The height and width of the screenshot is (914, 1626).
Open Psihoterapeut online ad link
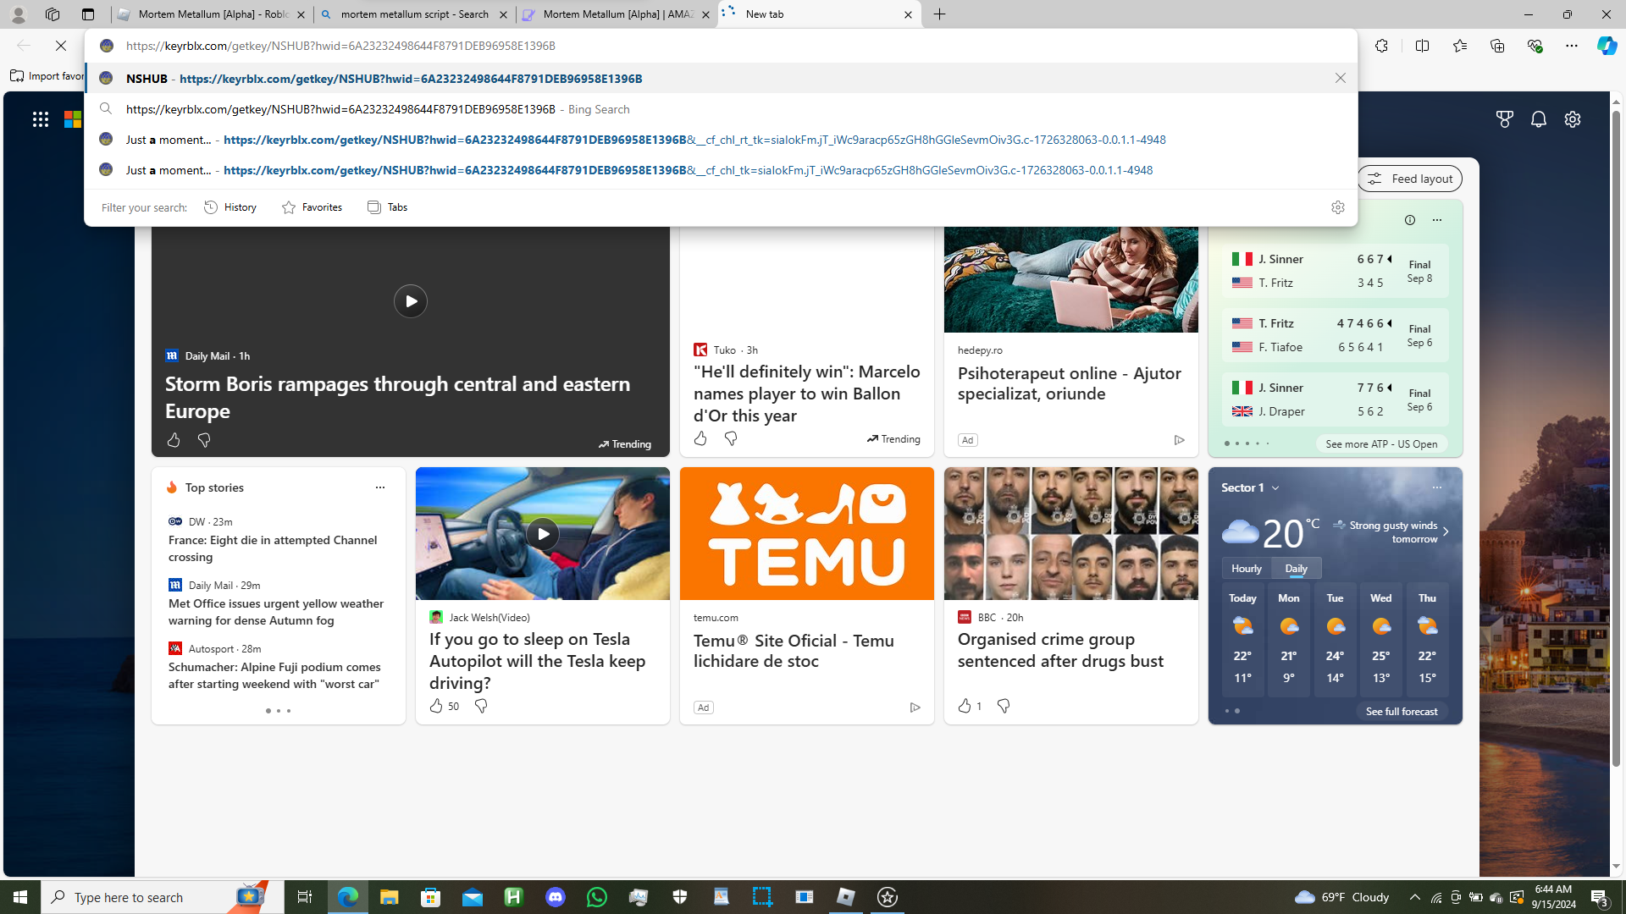pos(1069,383)
